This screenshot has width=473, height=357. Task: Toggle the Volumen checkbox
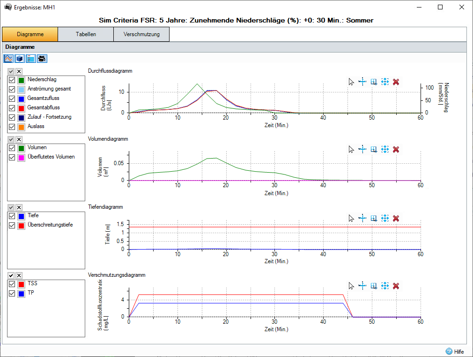12,148
